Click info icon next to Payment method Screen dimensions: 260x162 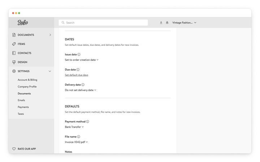(x=87, y=122)
